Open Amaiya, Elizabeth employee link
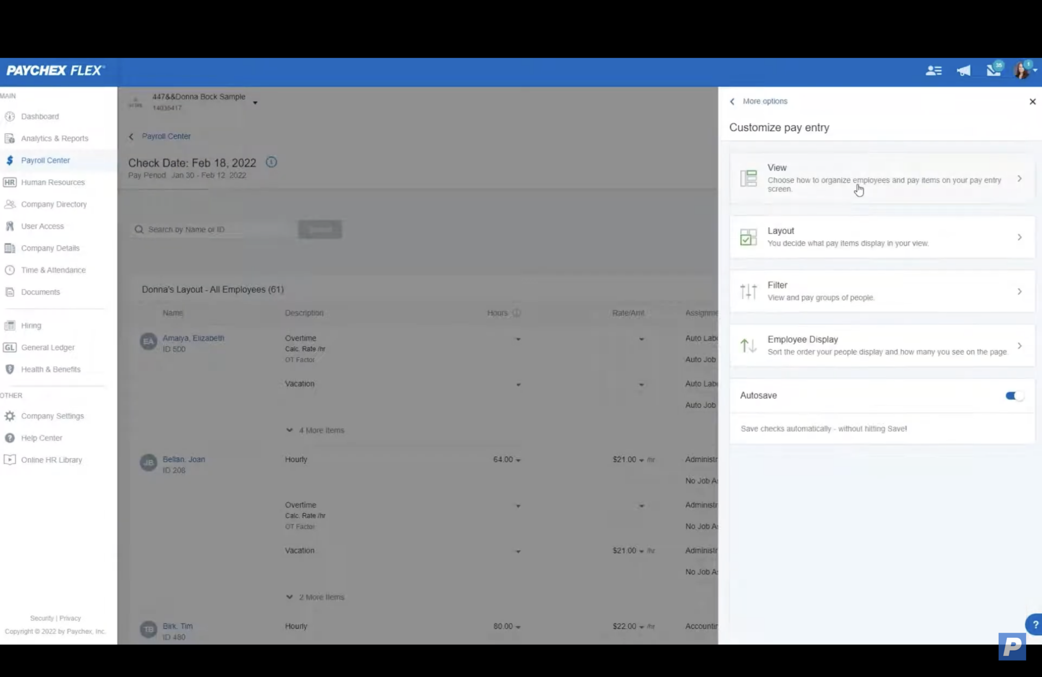1042x677 pixels. pyautogui.click(x=193, y=338)
